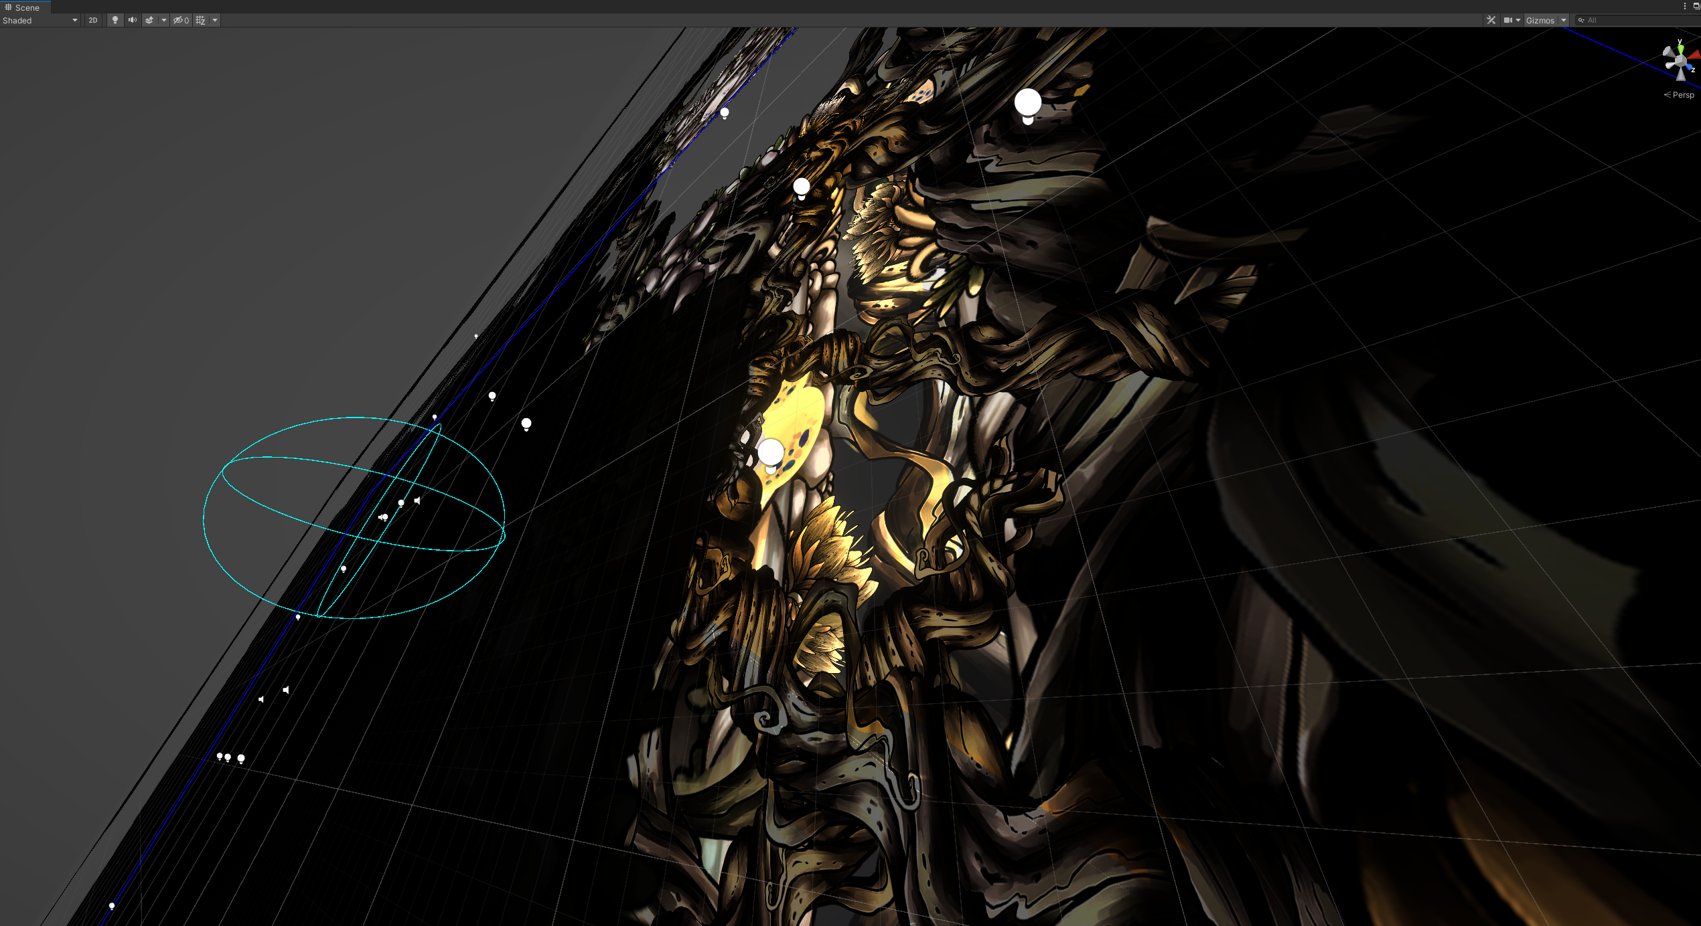1701x926 pixels.
Task: Click audio source speaker gizmo in sphere
Action: point(417,500)
